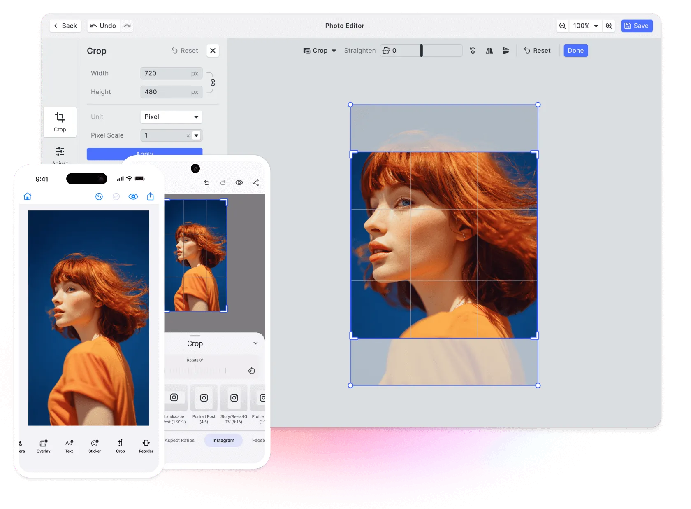The height and width of the screenshot is (509, 691).
Task: Select the Aspect Ratios tab
Action: click(x=180, y=440)
